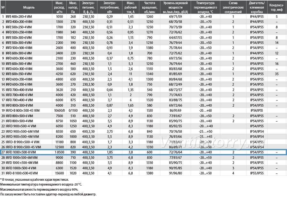Click the Двигатель/клеммная коробка header

257,7
